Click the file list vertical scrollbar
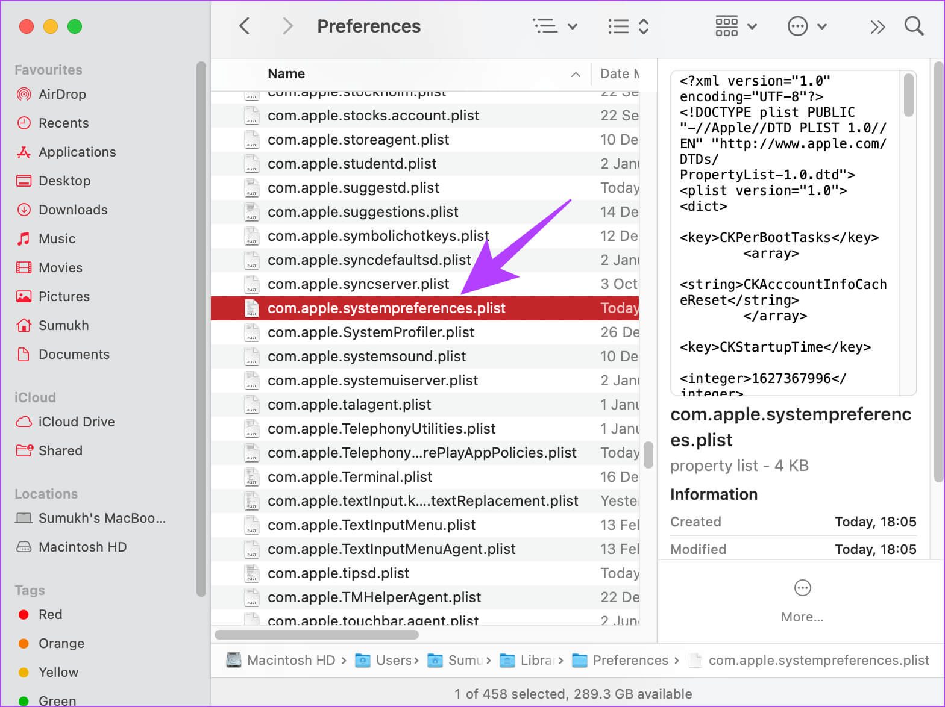The image size is (945, 707). pos(648,455)
